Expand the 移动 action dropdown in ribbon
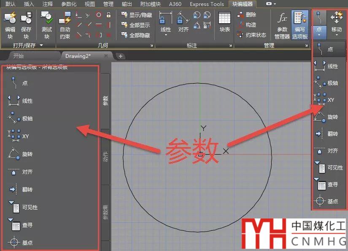The height and width of the screenshot is (251, 348). [336, 35]
